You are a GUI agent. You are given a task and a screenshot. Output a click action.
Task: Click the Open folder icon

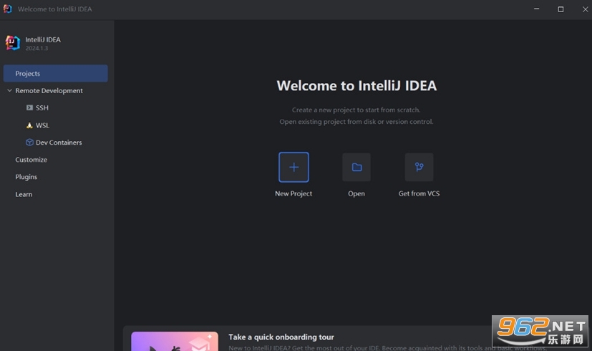[356, 167]
